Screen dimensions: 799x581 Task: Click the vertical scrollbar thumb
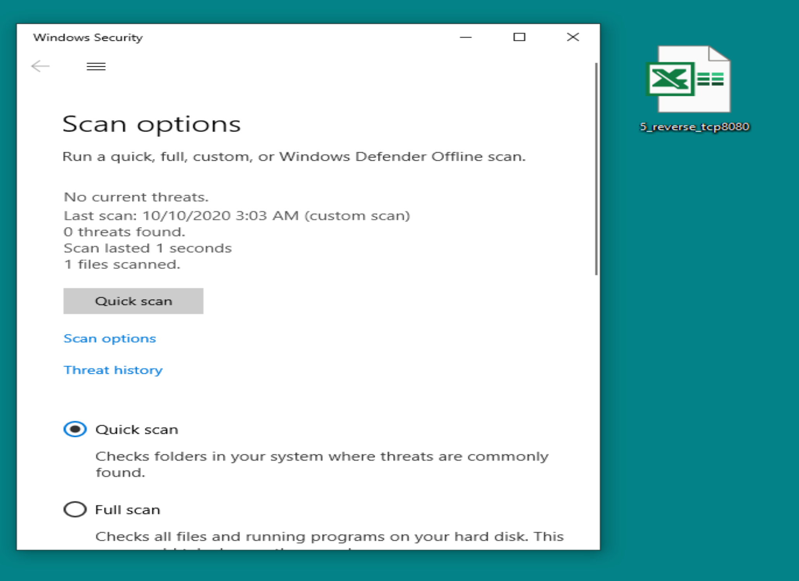click(596, 169)
